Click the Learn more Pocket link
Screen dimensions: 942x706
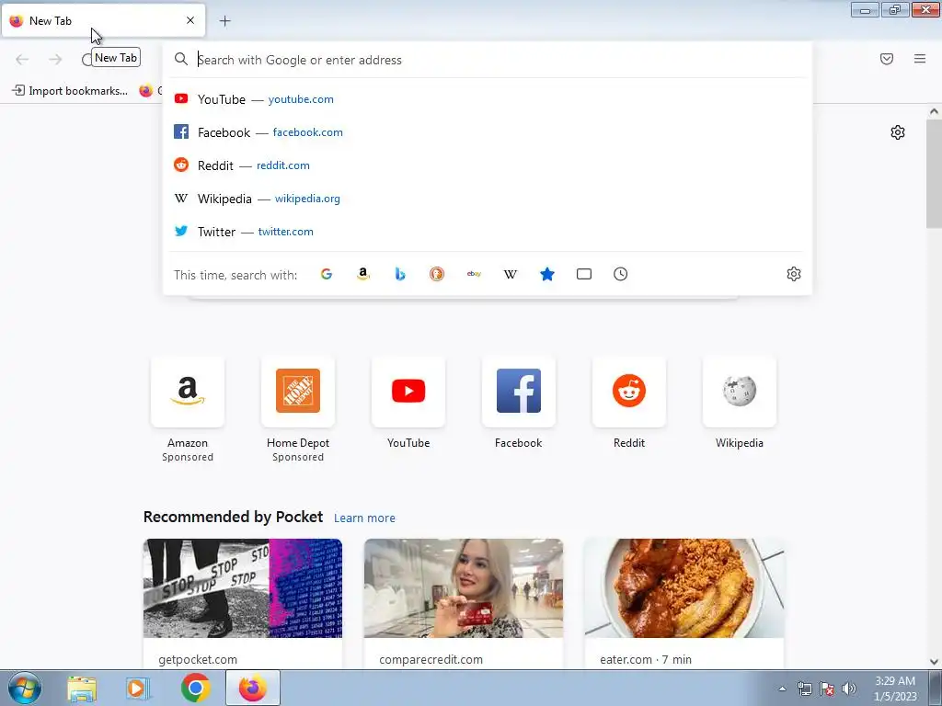(364, 518)
